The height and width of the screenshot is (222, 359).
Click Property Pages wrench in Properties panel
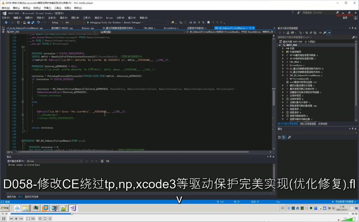pos(289,137)
